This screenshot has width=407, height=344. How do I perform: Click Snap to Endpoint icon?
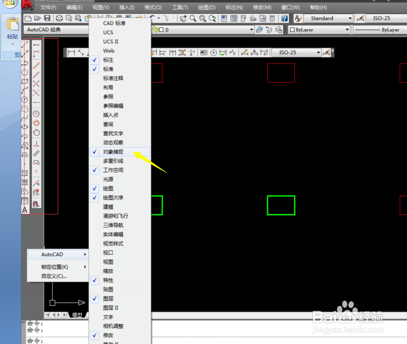click(36, 66)
